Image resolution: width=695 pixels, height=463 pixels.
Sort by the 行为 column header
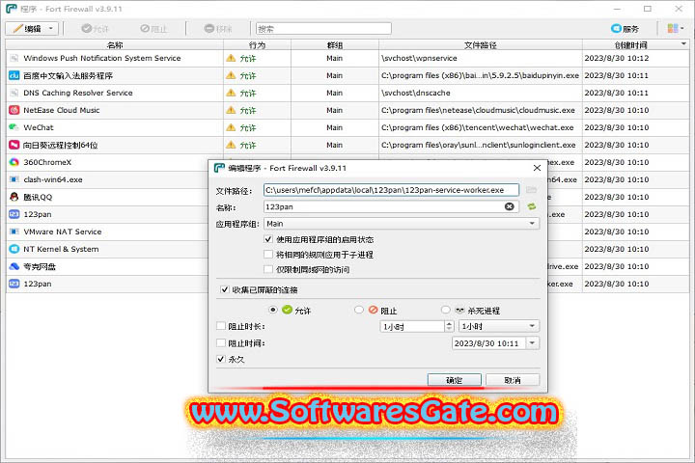[257, 45]
